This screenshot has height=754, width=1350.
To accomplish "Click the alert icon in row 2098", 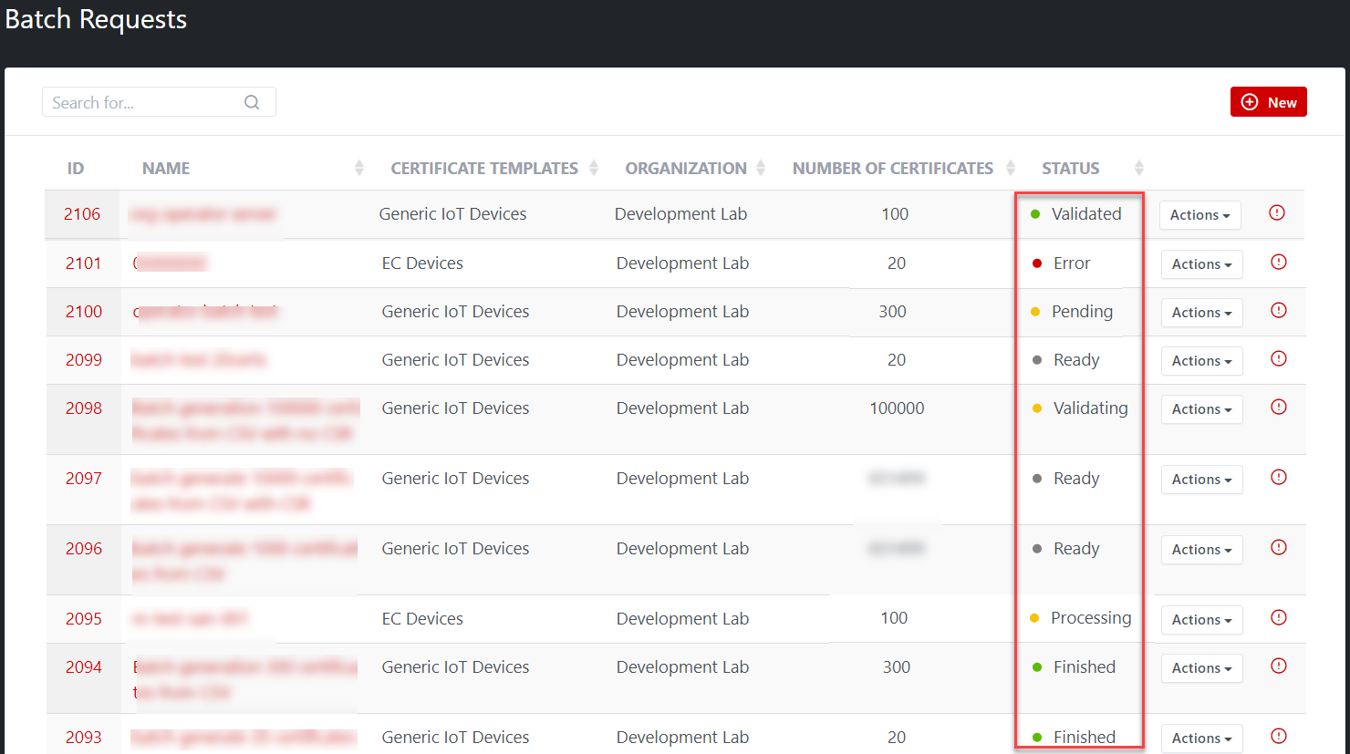I will pyautogui.click(x=1278, y=407).
